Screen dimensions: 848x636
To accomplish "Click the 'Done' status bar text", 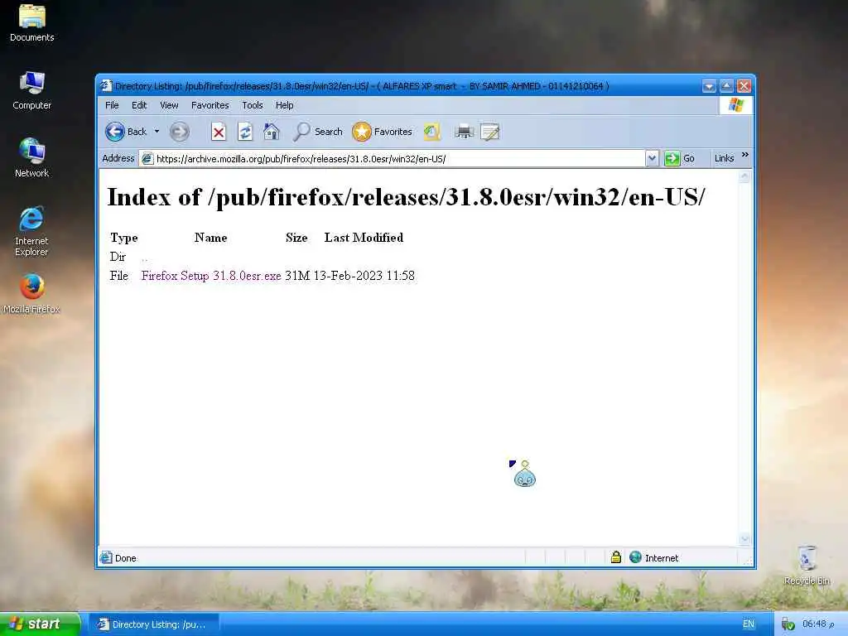I will (126, 558).
